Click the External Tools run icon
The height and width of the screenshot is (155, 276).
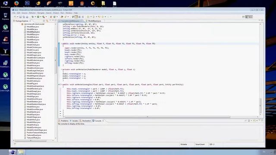click(x=44, y=17)
